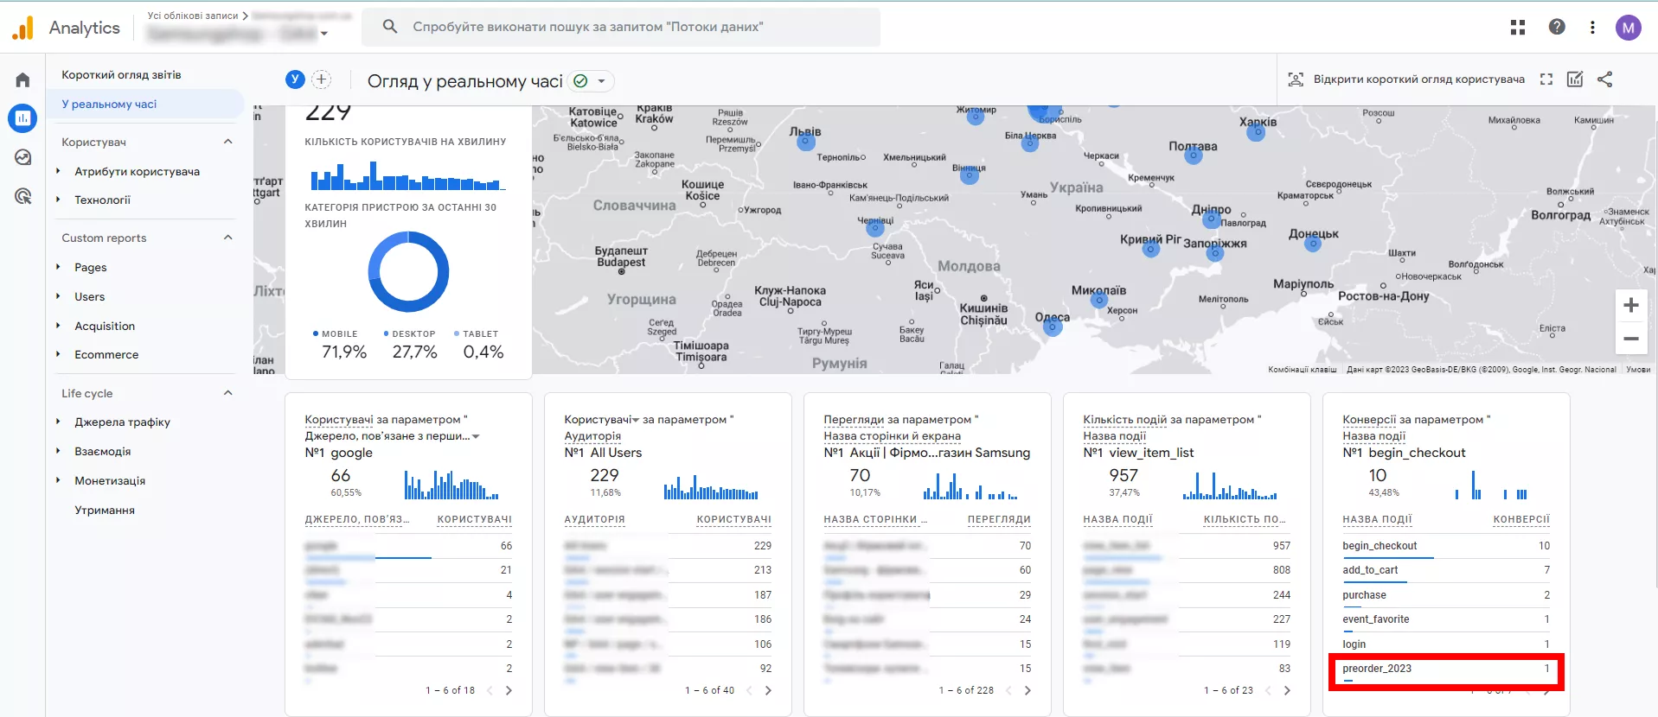Click 'Відкрити короткий огляд користувача' button

click(1406, 79)
